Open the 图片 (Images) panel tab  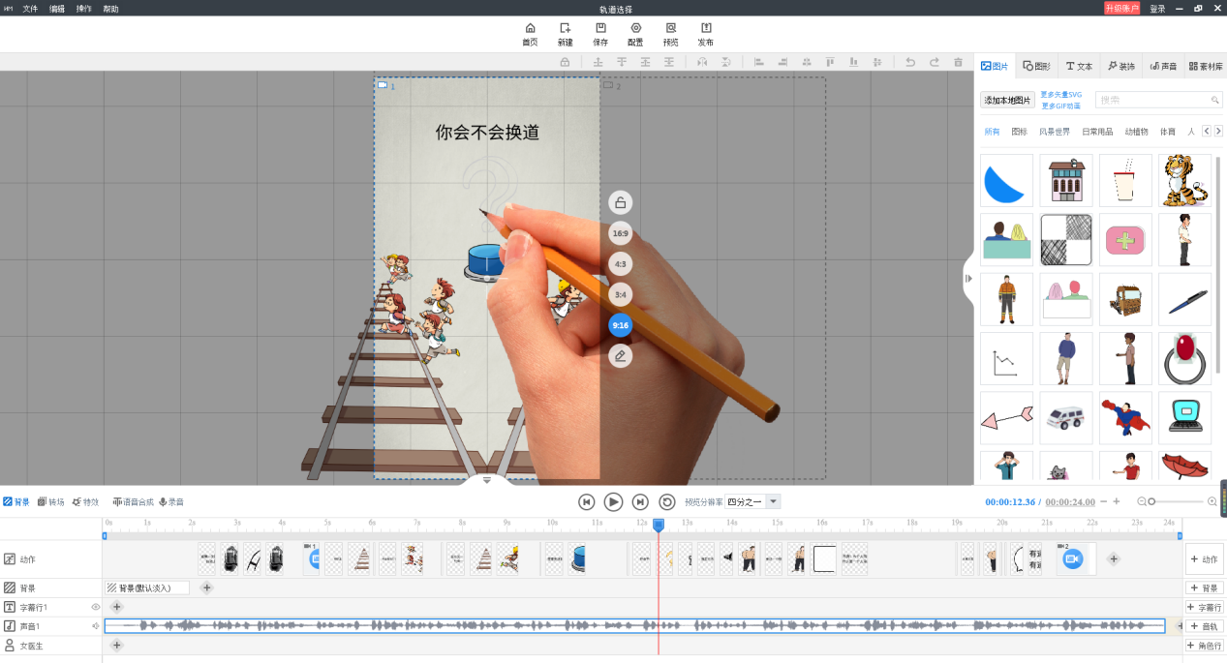pyautogui.click(x=996, y=66)
